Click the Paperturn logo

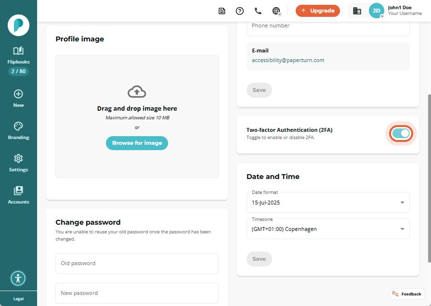tap(18, 25)
